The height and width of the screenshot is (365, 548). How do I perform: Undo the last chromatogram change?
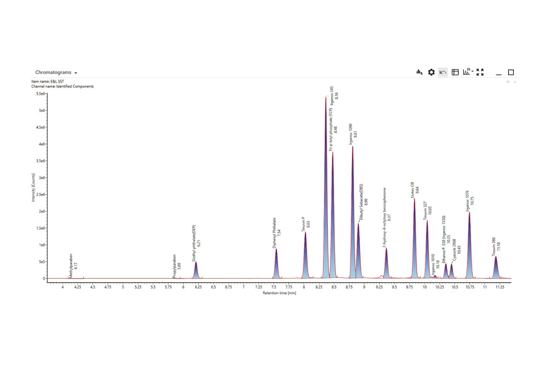tap(443, 72)
